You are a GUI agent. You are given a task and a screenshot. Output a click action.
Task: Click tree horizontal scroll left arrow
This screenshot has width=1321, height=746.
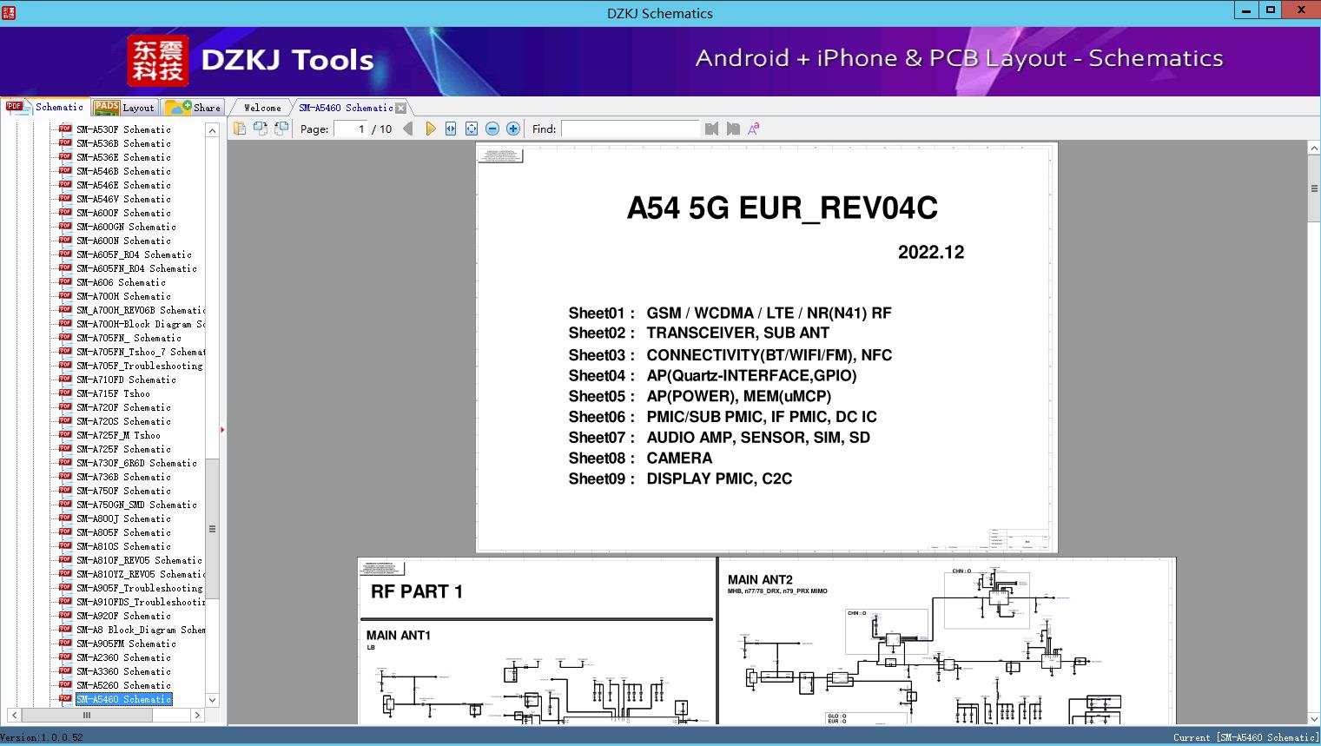(14, 715)
